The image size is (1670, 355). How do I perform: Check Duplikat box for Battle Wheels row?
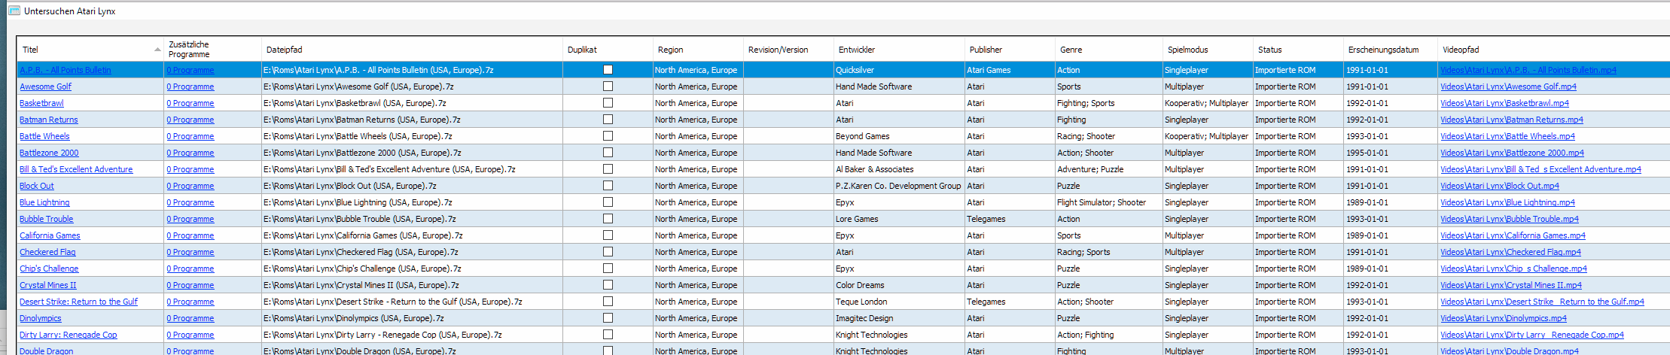(608, 136)
